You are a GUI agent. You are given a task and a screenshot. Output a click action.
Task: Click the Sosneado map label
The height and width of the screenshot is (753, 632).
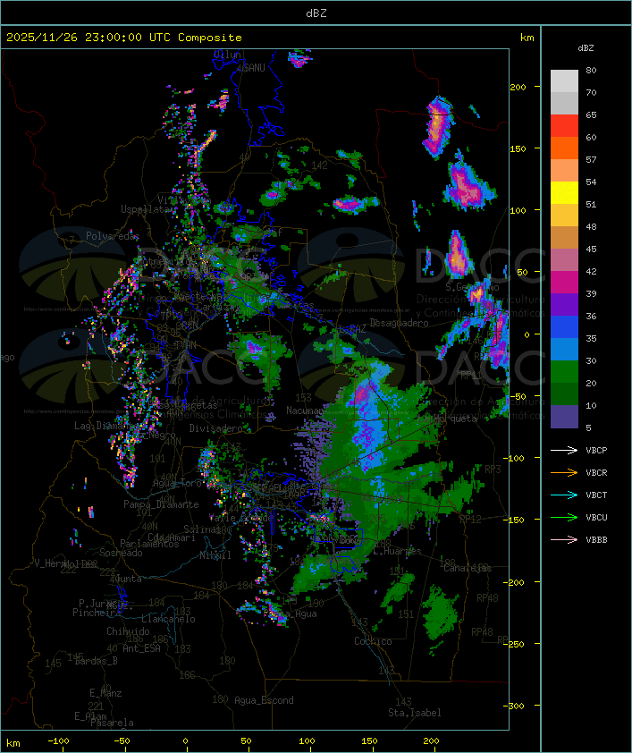tap(121, 553)
